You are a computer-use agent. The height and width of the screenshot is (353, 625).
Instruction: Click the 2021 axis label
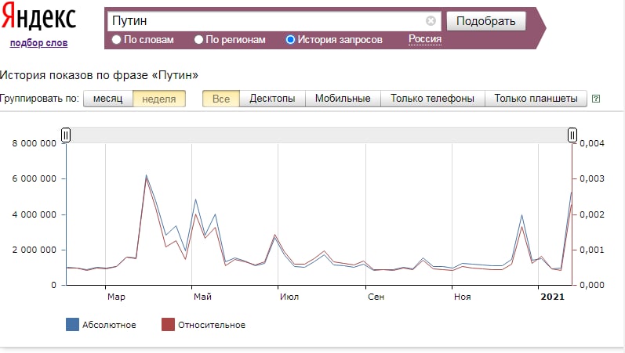(552, 297)
